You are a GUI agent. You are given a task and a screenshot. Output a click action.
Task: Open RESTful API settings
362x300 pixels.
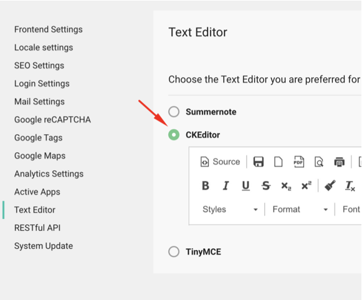click(37, 228)
